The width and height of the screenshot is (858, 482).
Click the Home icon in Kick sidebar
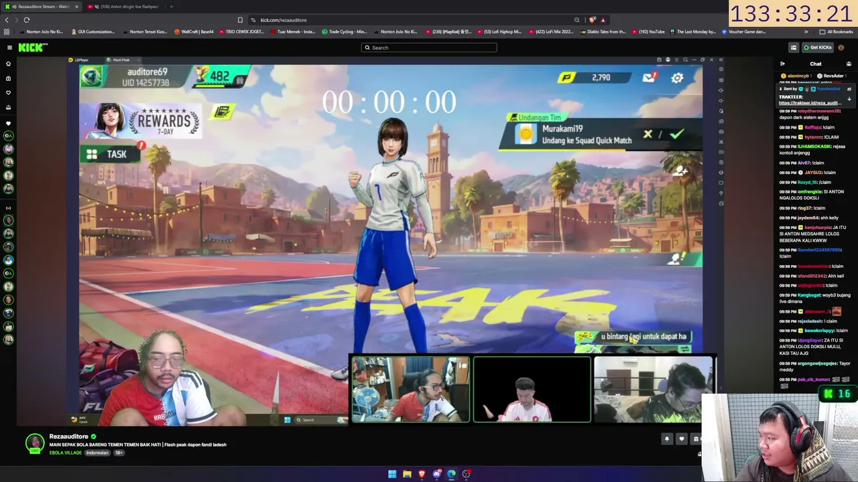[x=8, y=64]
